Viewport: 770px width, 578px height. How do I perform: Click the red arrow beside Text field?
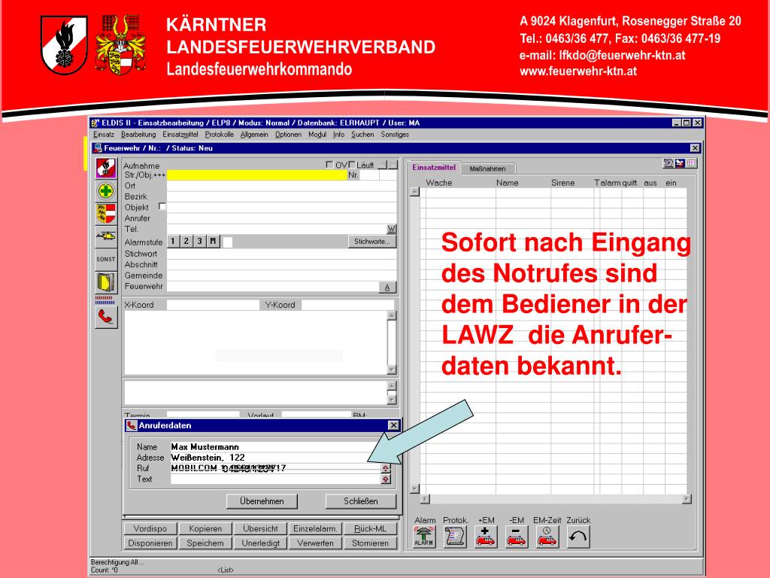pos(386,479)
